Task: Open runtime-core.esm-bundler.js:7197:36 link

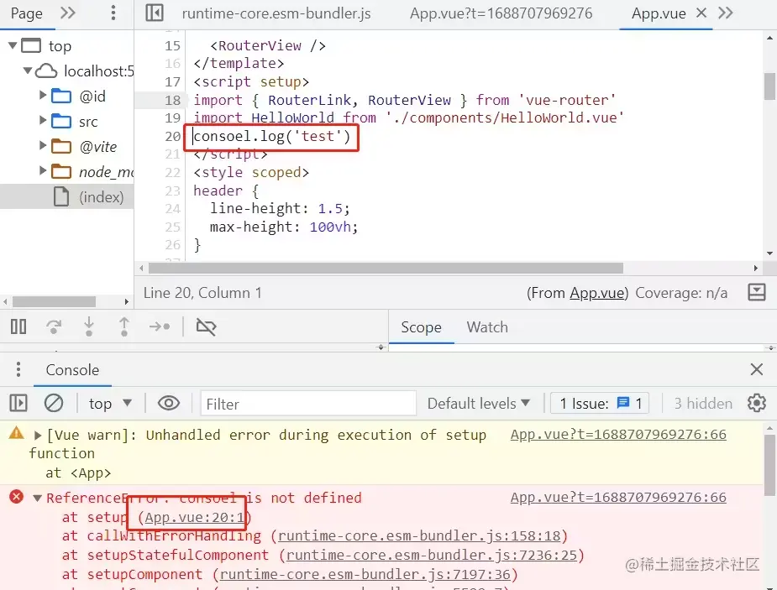Action: click(x=365, y=574)
